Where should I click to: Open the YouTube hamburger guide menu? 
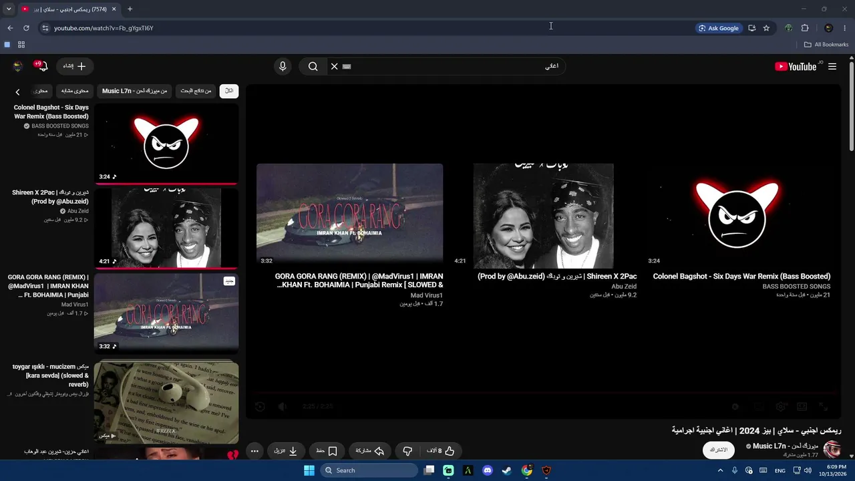[x=832, y=66]
